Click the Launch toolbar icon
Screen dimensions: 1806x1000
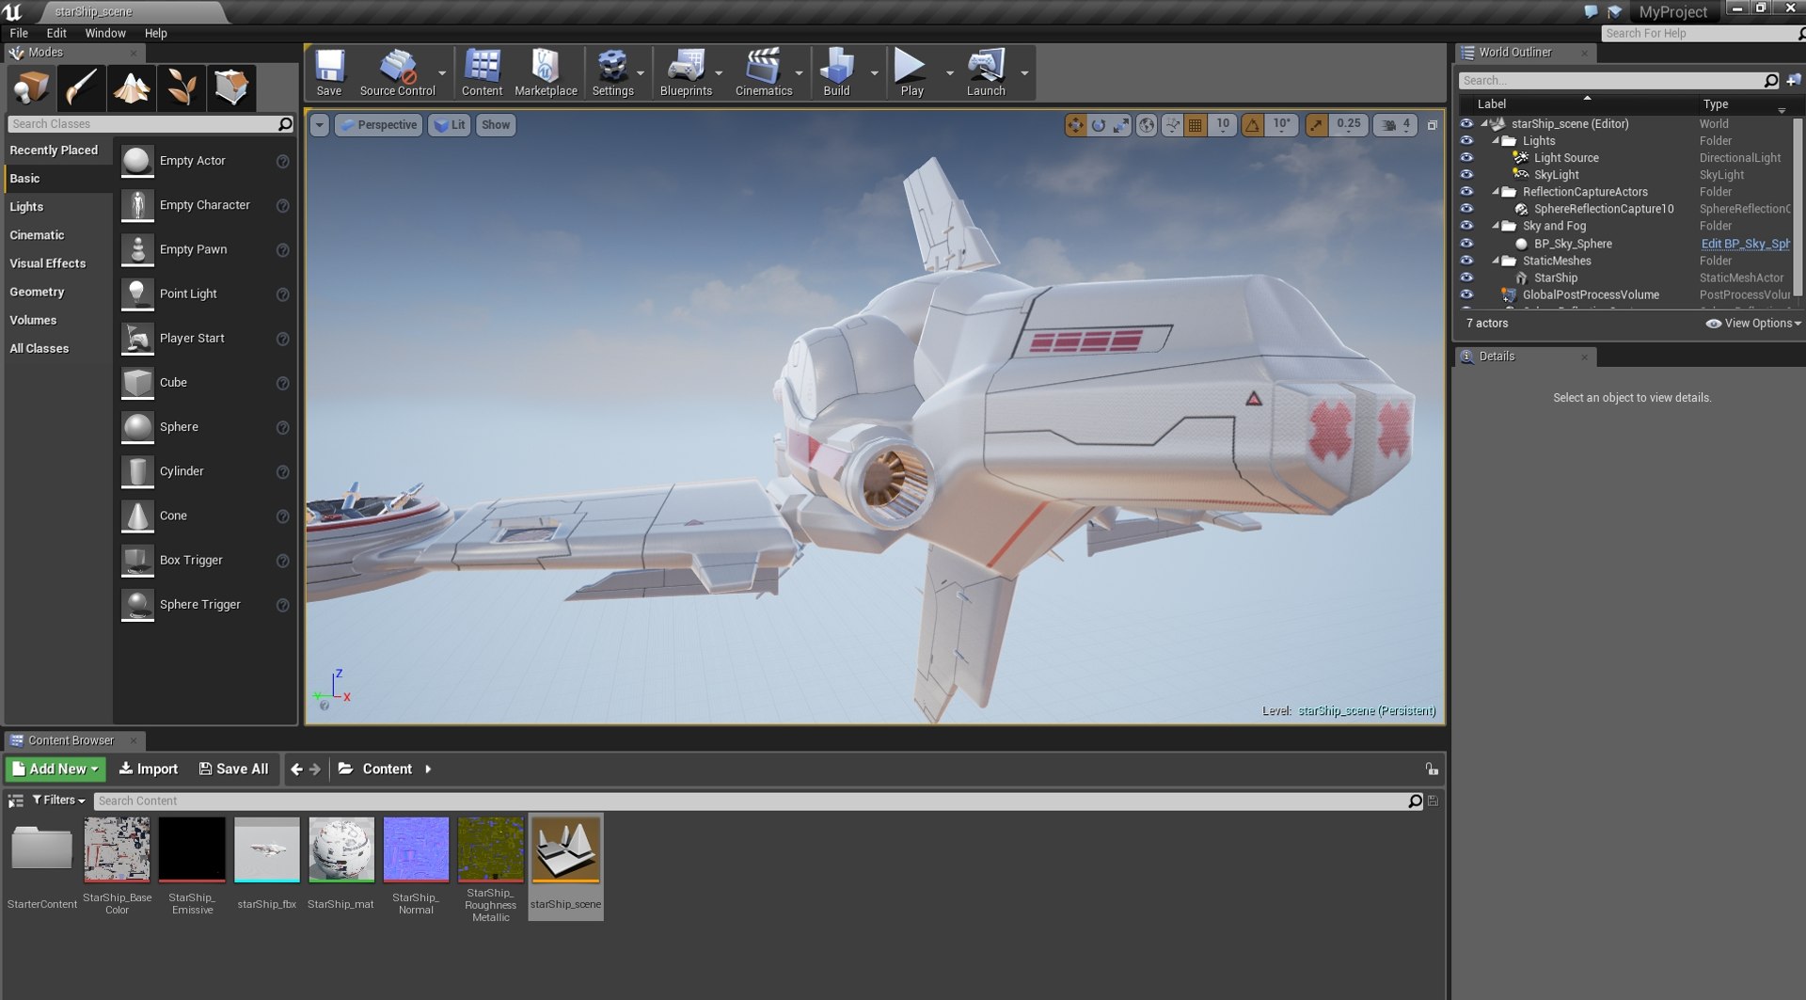pyautogui.click(x=985, y=72)
